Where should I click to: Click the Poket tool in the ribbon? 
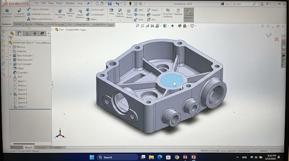point(153,10)
